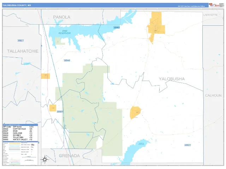The image size is (226, 169).
Task: Click ZIP code 38927 on the map
Action: pyautogui.click(x=20, y=41)
